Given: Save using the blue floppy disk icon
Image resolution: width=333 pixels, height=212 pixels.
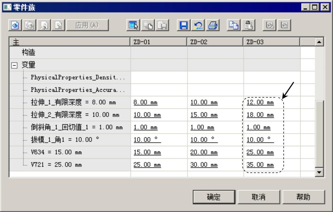Looking at the screenshot, I should point(184,25).
